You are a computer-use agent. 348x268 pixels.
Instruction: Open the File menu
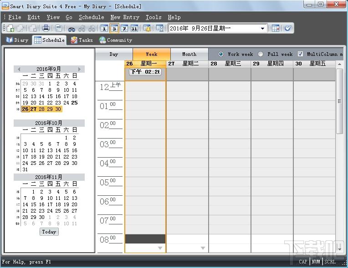pos(15,17)
